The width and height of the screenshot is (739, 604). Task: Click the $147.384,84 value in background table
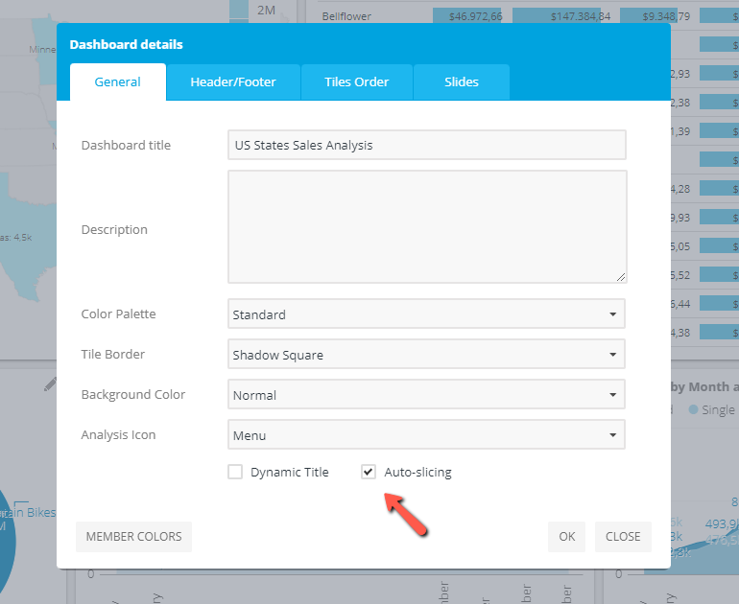581,16
